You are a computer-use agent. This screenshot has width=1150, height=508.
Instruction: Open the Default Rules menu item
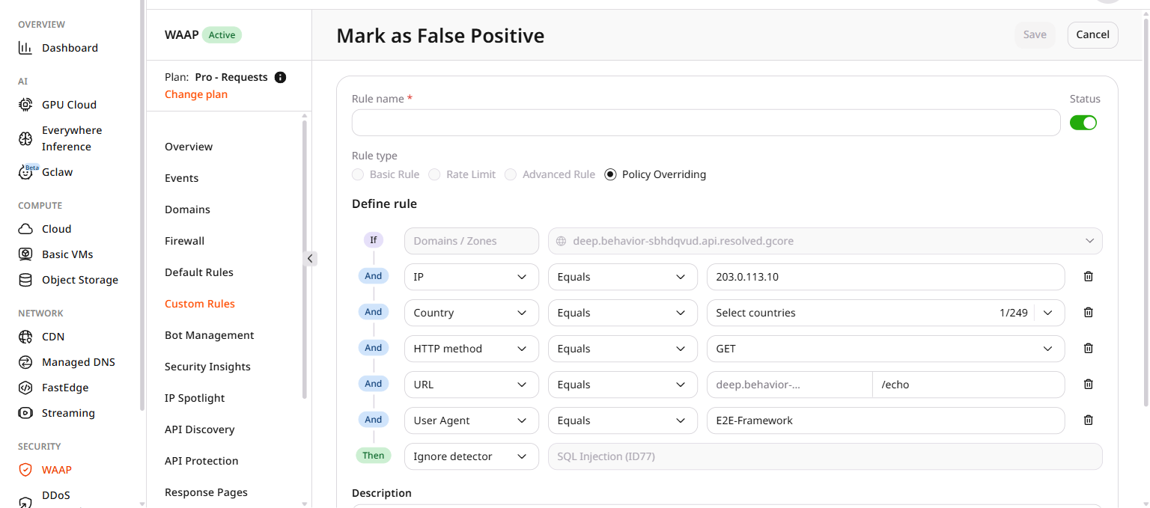pyautogui.click(x=199, y=272)
